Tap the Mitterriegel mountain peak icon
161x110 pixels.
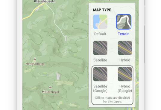(50, 87)
